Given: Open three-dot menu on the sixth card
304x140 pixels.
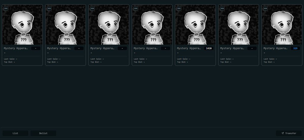Looking at the screenshot, I should (222, 8).
